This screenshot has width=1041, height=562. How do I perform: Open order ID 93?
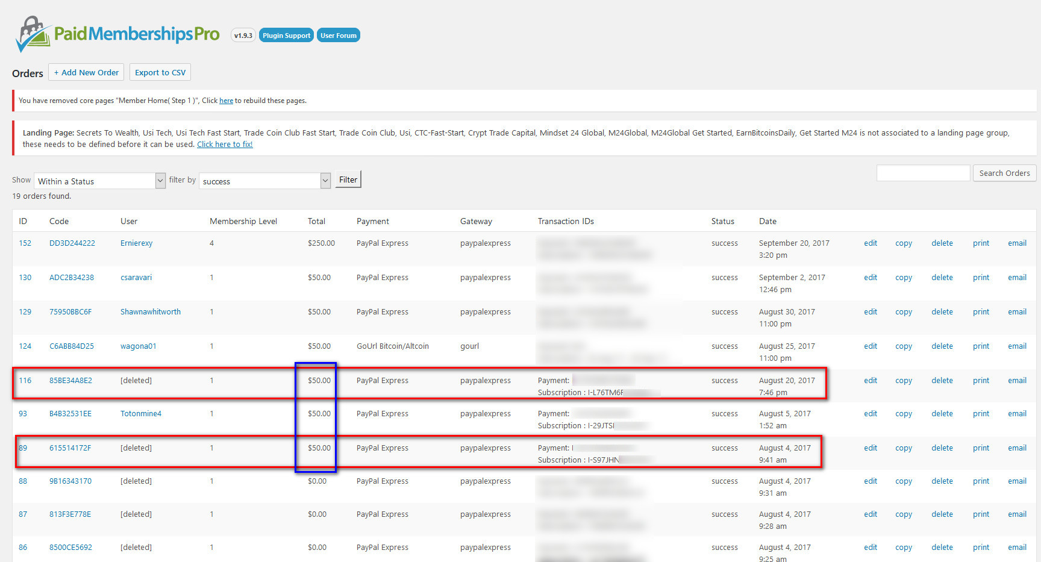pyautogui.click(x=23, y=414)
